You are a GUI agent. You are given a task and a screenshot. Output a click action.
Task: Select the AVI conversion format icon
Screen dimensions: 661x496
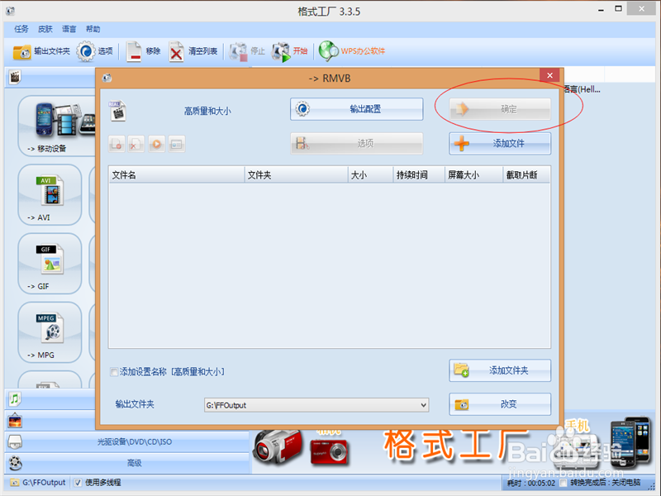(49, 194)
